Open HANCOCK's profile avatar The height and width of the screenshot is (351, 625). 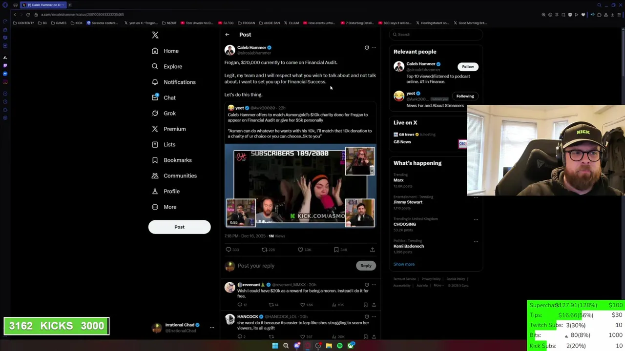pos(229,319)
